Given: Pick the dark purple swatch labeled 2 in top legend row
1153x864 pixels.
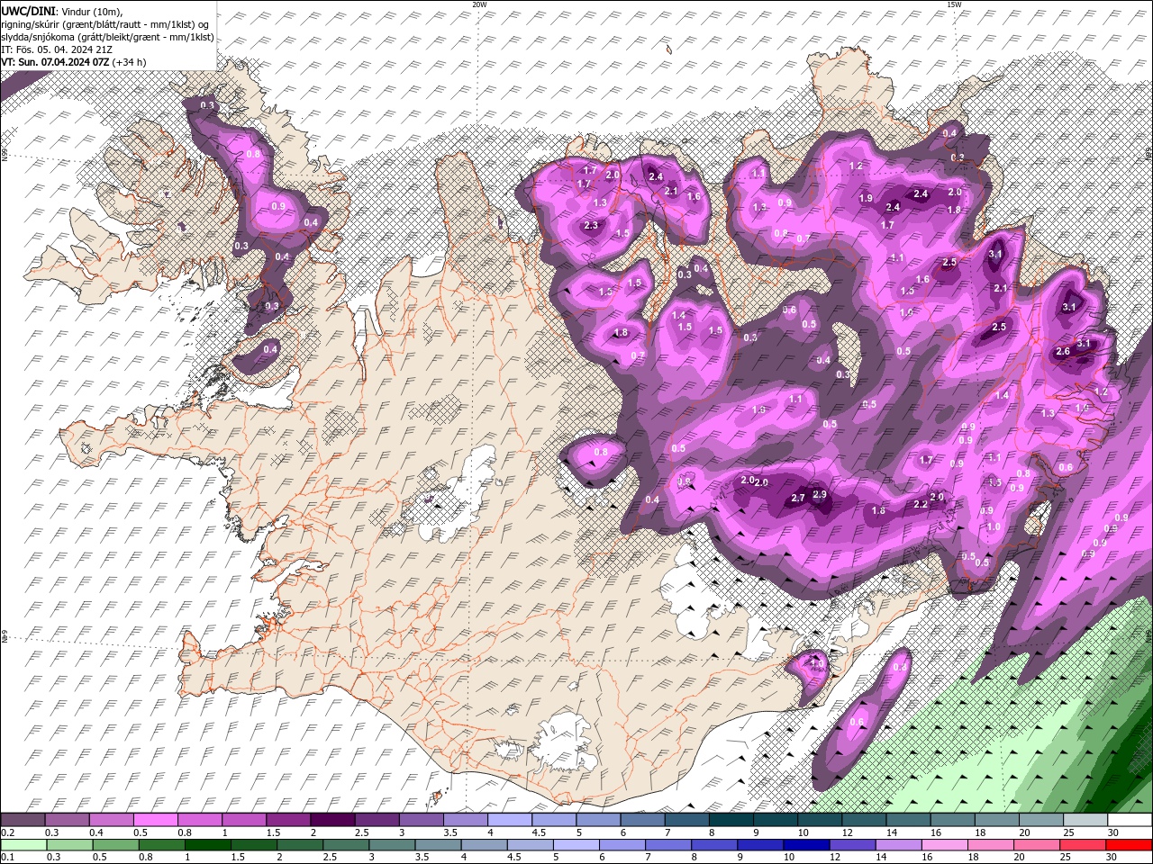Looking at the screenshot, I should (331, 820).
